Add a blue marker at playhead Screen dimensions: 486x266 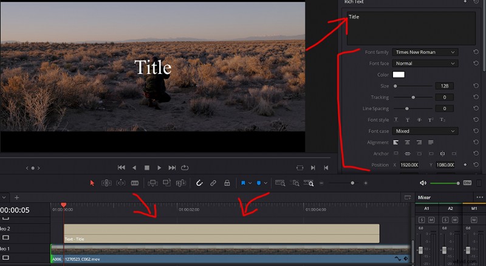(259, 183)
